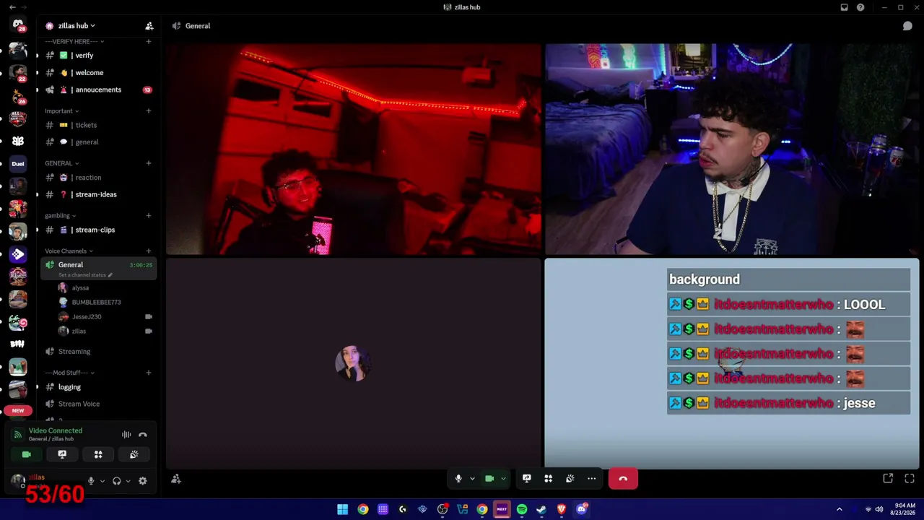
Task: Disconnect using the phone icon in Video Connected panel
Action: [x=143, y=435]
